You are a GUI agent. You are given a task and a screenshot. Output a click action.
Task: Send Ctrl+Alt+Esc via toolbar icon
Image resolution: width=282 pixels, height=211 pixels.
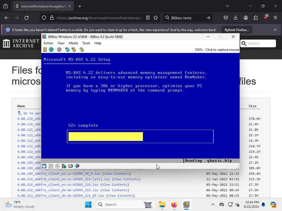[x=74, y=49]
